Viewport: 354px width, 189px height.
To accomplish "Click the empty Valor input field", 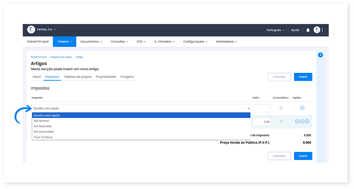I will pos(261,108).
